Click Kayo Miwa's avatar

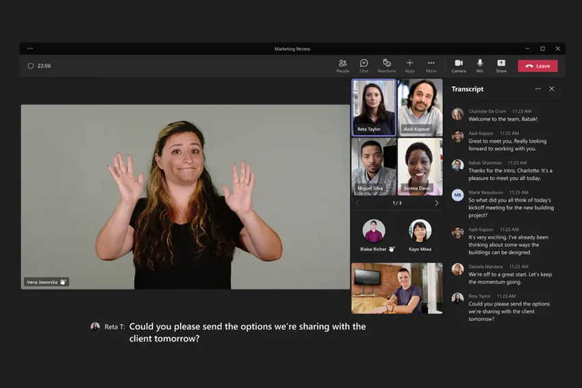tap(420, 231)
